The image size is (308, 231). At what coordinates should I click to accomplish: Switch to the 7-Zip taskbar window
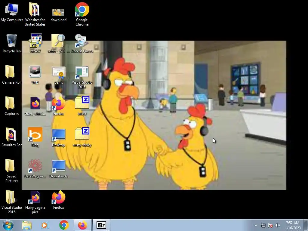click(x=101, y=225)
